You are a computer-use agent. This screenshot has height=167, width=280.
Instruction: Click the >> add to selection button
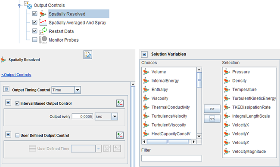coord(212,109)
